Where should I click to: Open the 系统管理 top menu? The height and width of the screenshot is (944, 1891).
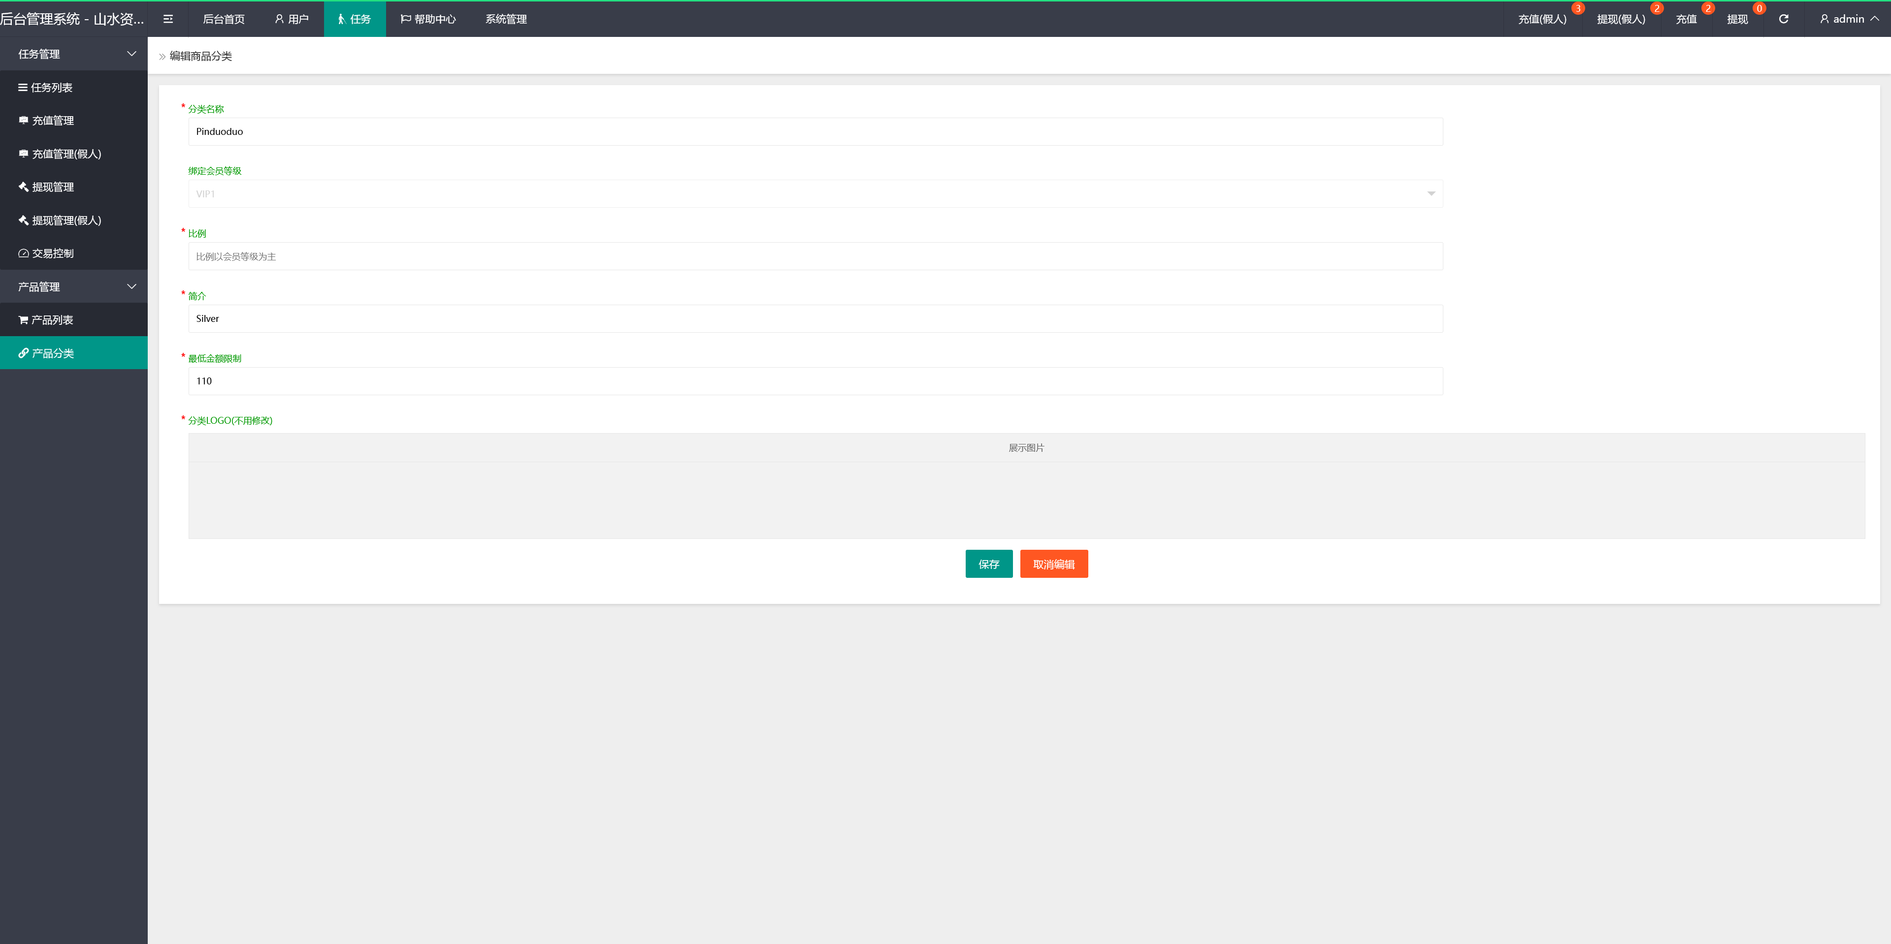tap(506, 19)
